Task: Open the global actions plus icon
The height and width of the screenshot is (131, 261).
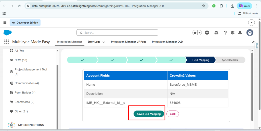Action: point(207,33)
